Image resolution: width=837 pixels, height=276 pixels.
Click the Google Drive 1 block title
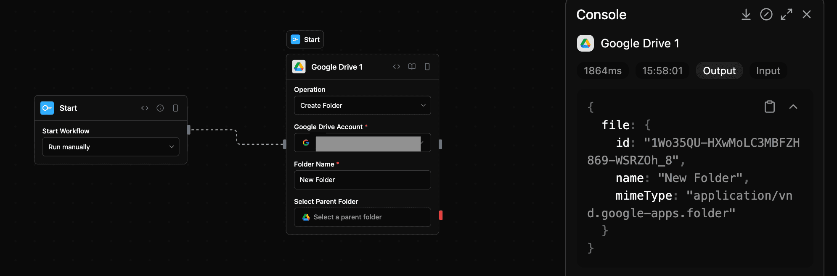pos(336,67)
